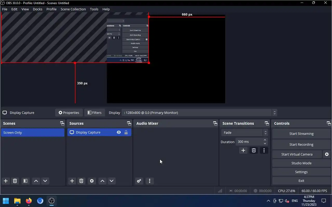
Task: Open Windows Start menu
Action: coord(6,201)
